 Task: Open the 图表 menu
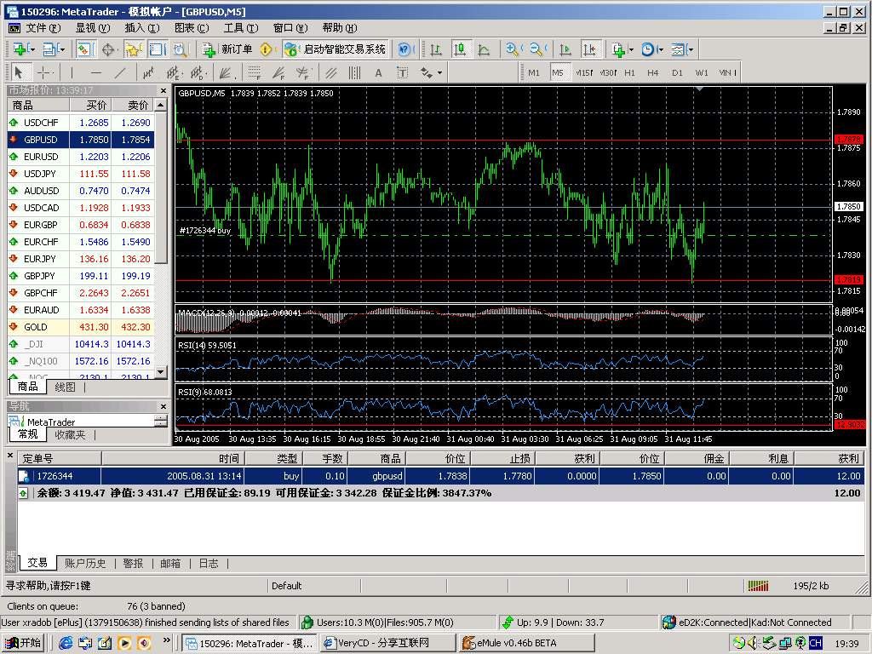(x=192, y=28)
